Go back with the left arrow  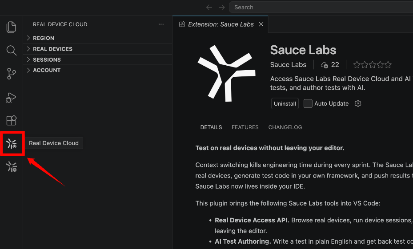(209, 8)
